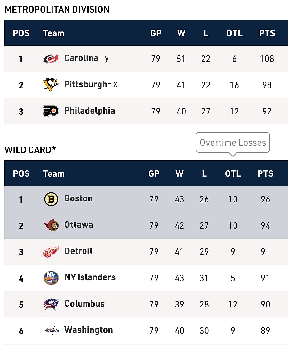Screen dimensions: 288x345
Task: Sort Wild Card table by W header
Action: (x=180, y=173)
